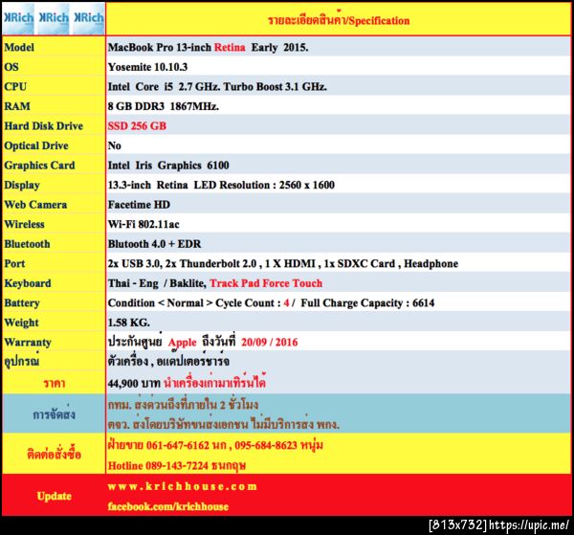Image resolution: width=574 pixels, height=535 pixels.
Task: Select the "ติดต่อสั่งซื้อ" row label
Action: coord(55,455)
